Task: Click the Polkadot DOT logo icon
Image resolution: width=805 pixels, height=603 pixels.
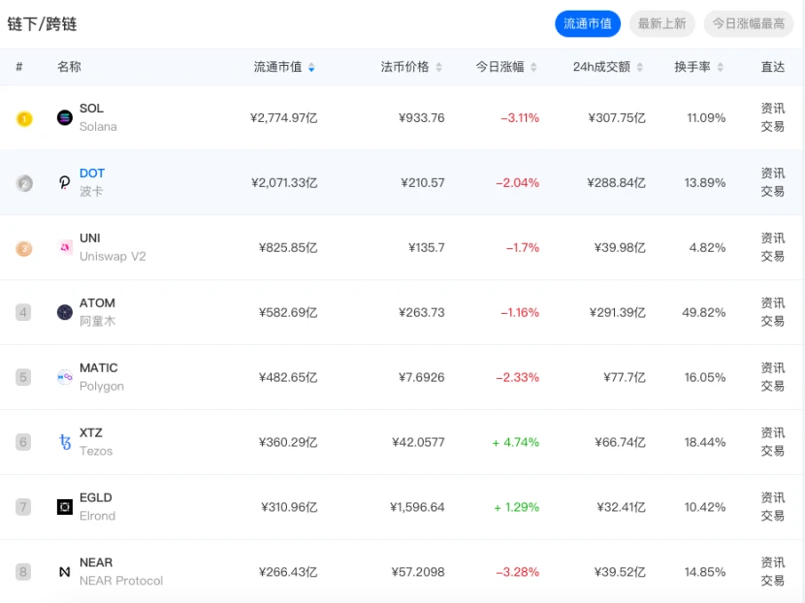Action: pyautogui.click(x=65, y=182)
